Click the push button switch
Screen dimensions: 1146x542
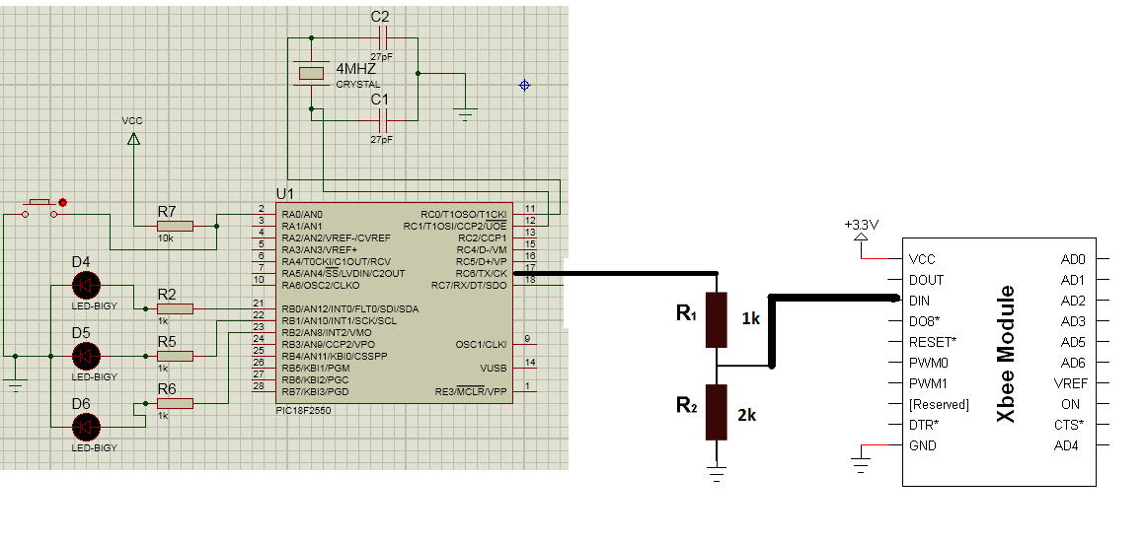[40, 208]
